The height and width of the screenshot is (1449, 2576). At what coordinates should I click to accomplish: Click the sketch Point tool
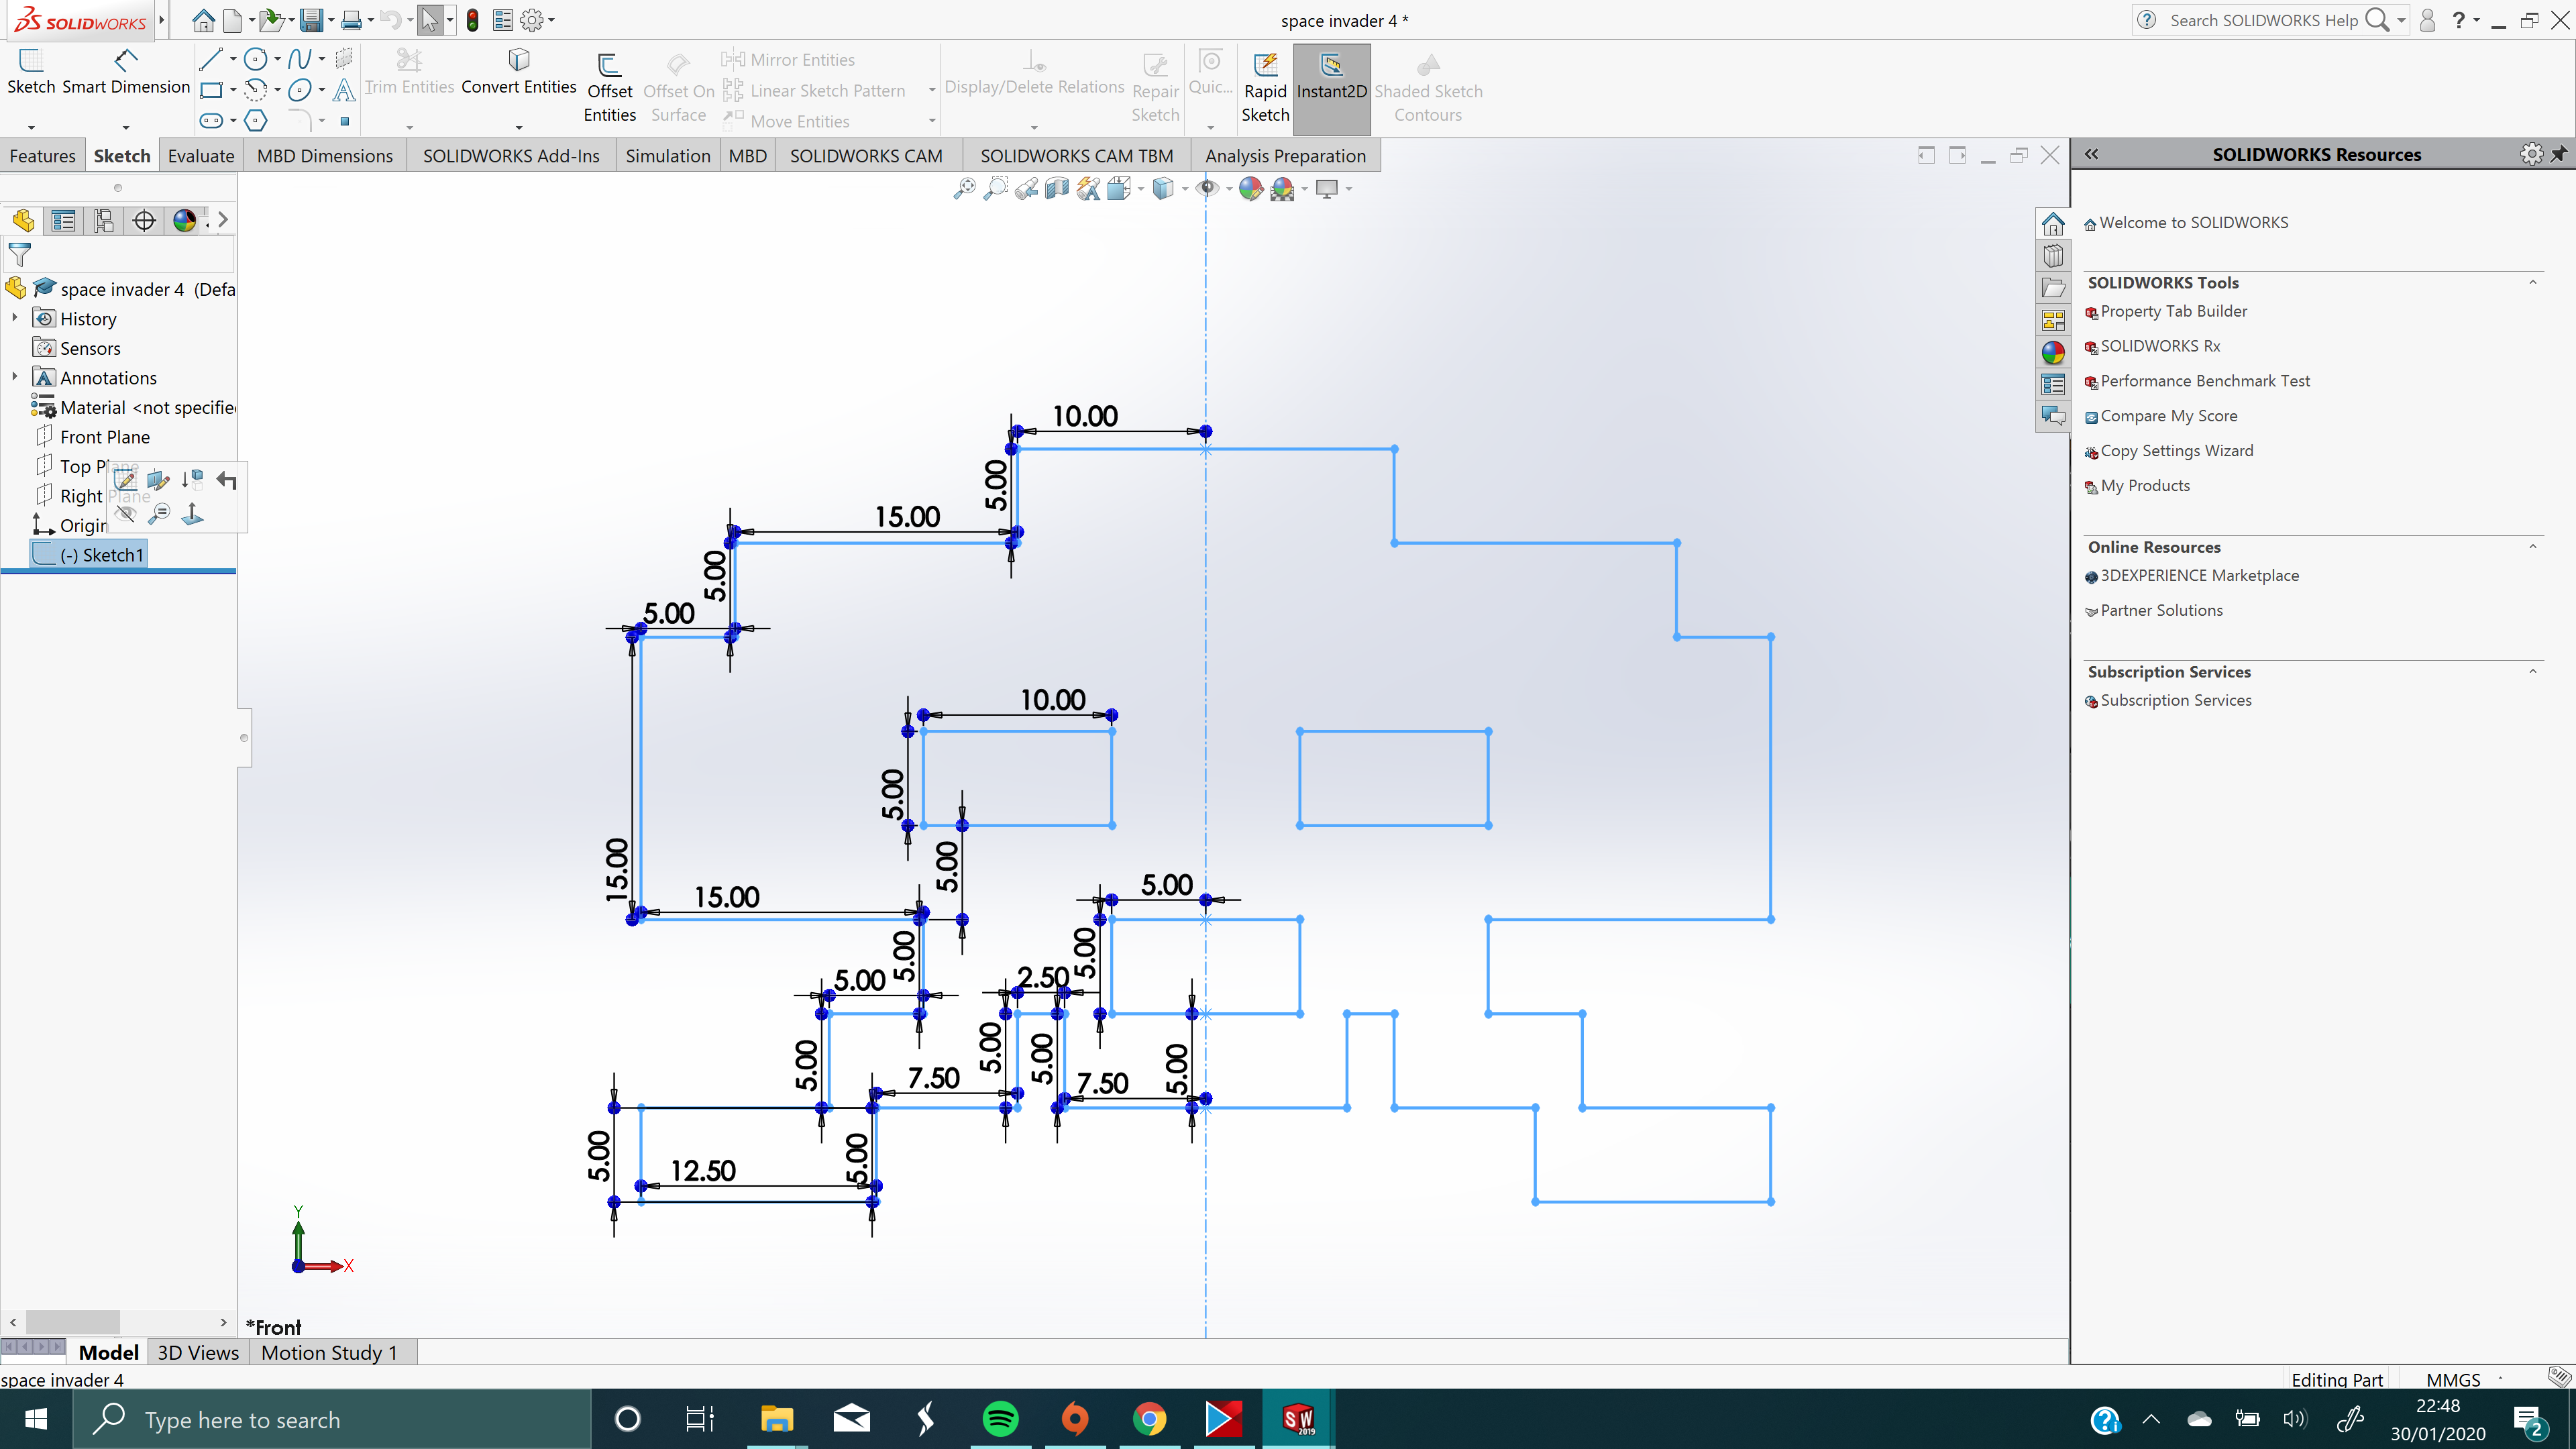point(345,121)
